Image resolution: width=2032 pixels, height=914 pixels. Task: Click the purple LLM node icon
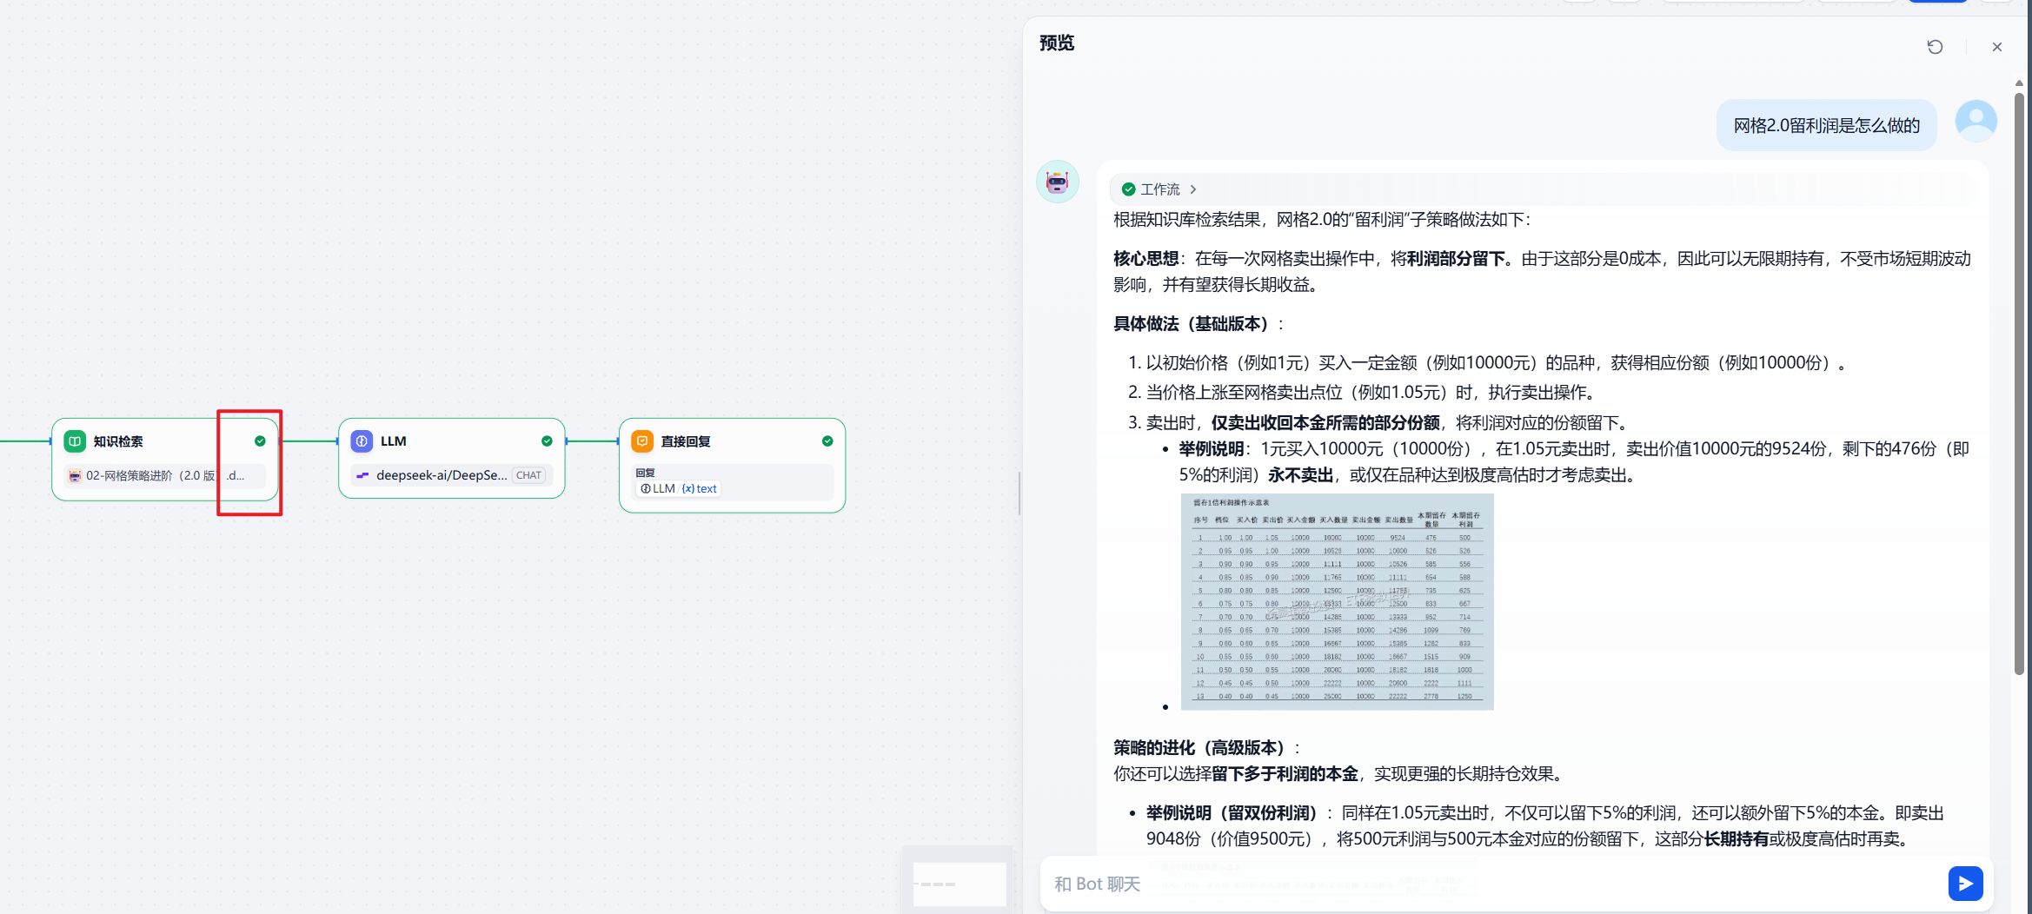coord(362,440)
